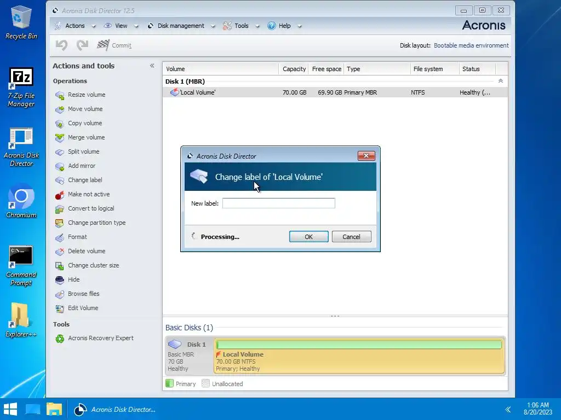Sort by Status column header
The width and height of the screenshot is (561, 420).
coord(477,69)
